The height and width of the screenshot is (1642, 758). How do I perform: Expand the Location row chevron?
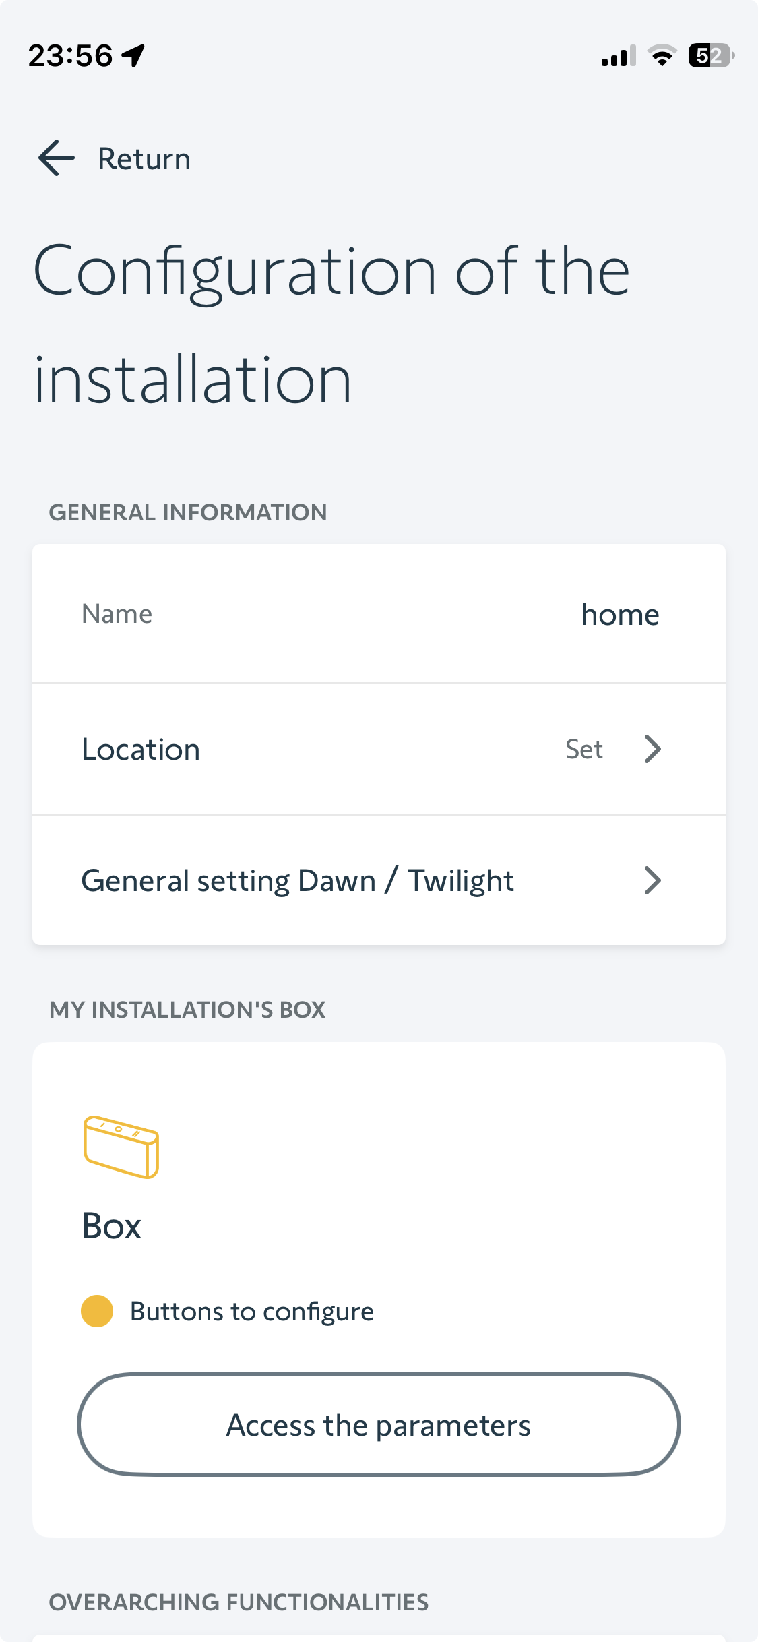point(652,749)
